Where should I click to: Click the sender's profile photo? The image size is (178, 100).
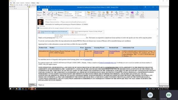(x=40, y=22)
